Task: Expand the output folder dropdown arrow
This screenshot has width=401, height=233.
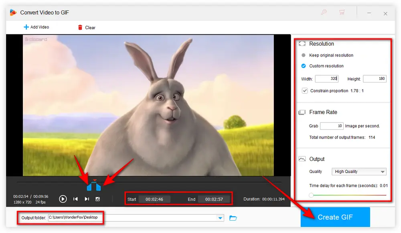Action: coord(220,218)
